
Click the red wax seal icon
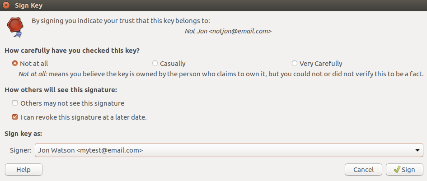coord(15,27)
